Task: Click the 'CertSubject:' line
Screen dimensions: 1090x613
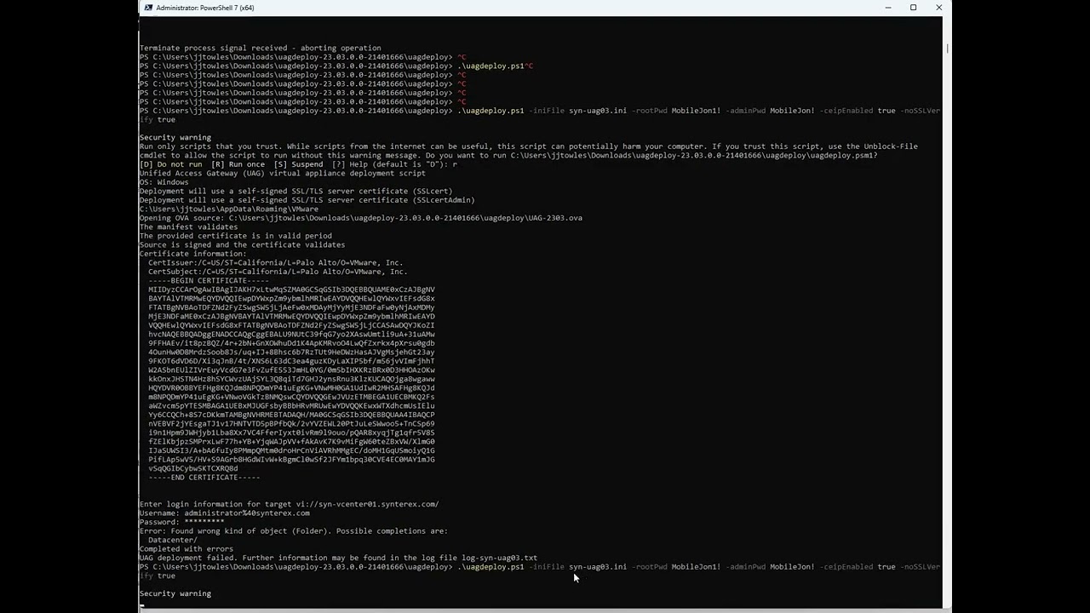Action: click(278, 272)
